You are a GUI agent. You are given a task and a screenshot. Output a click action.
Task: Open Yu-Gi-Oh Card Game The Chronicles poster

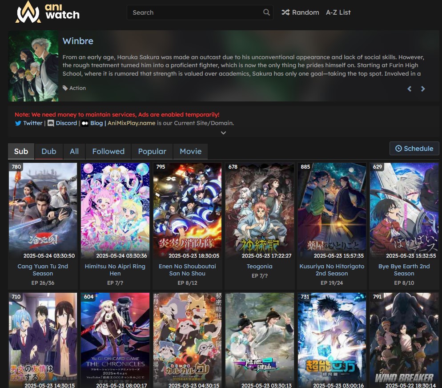pos(115,340)
